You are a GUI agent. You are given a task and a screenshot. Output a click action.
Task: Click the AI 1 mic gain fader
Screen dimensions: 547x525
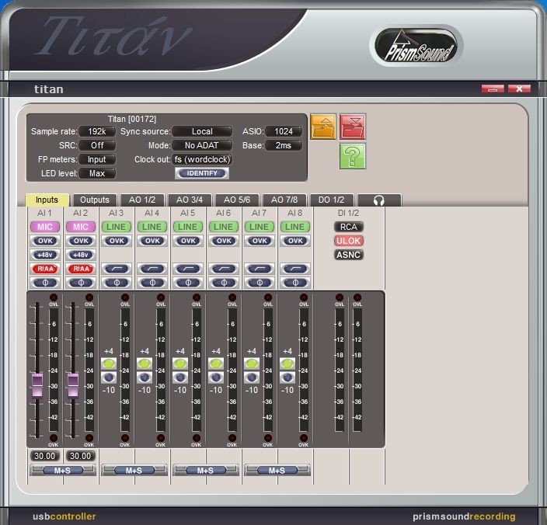tap(37, 385)
